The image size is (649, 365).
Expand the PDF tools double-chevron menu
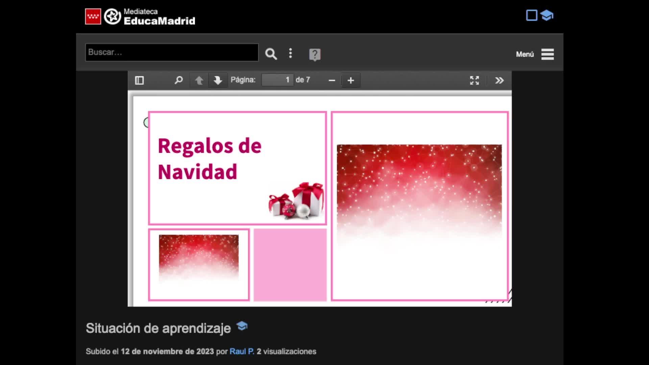[499, 80]
